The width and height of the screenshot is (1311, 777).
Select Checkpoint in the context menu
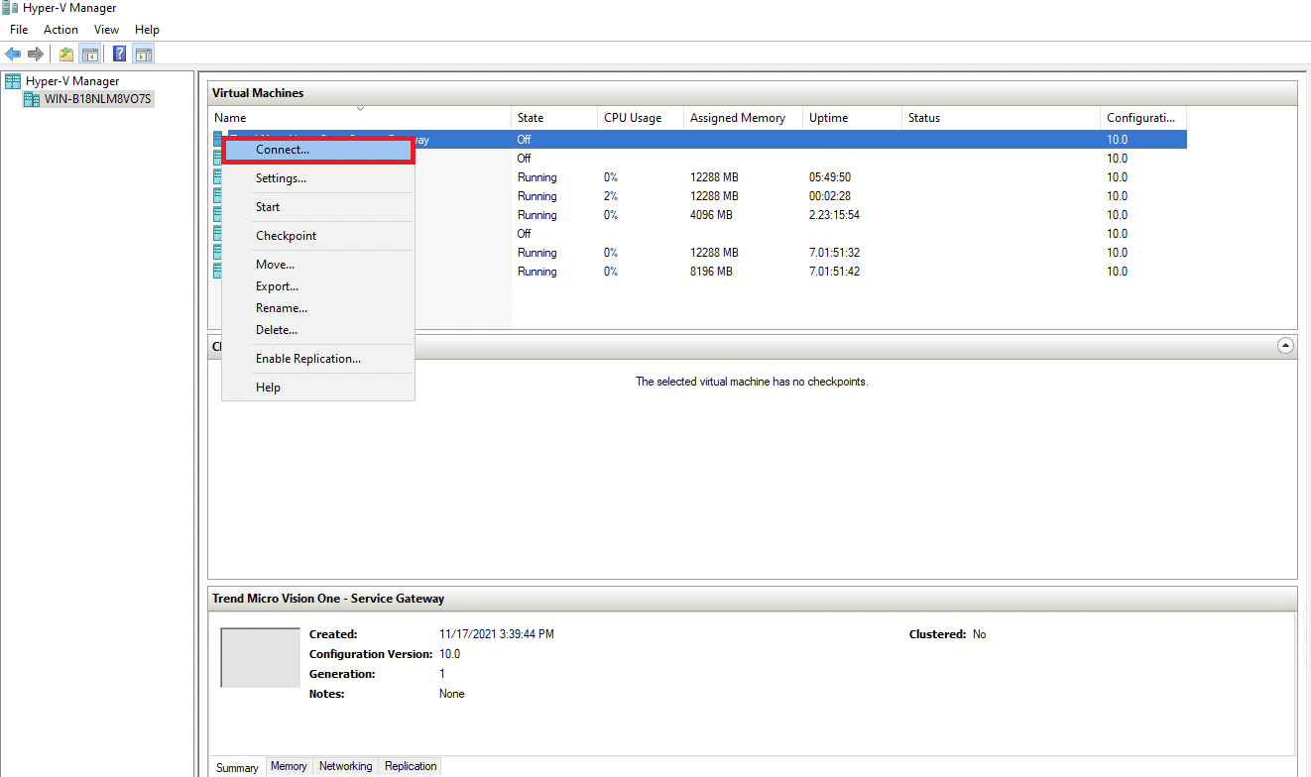point(286,236)
